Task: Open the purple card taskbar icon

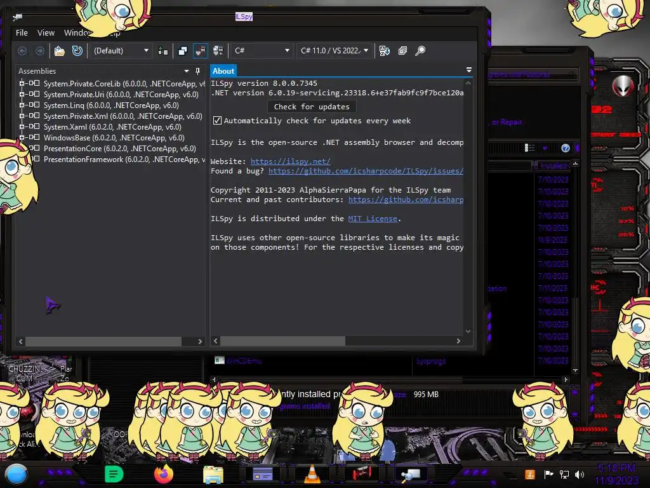Action: point(262,474)
